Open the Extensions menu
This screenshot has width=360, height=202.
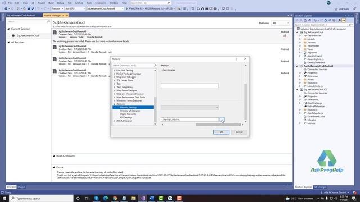click(x=101, y=3)
